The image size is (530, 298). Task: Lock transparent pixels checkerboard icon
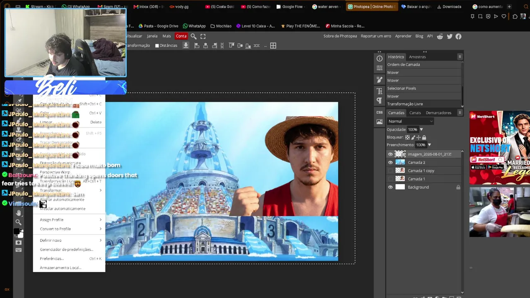click(x=407, y=137)
